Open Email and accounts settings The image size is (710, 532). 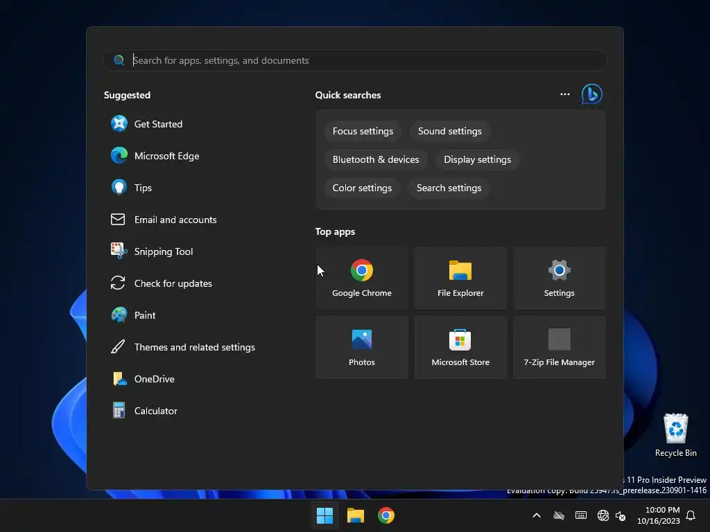[164, 220]
